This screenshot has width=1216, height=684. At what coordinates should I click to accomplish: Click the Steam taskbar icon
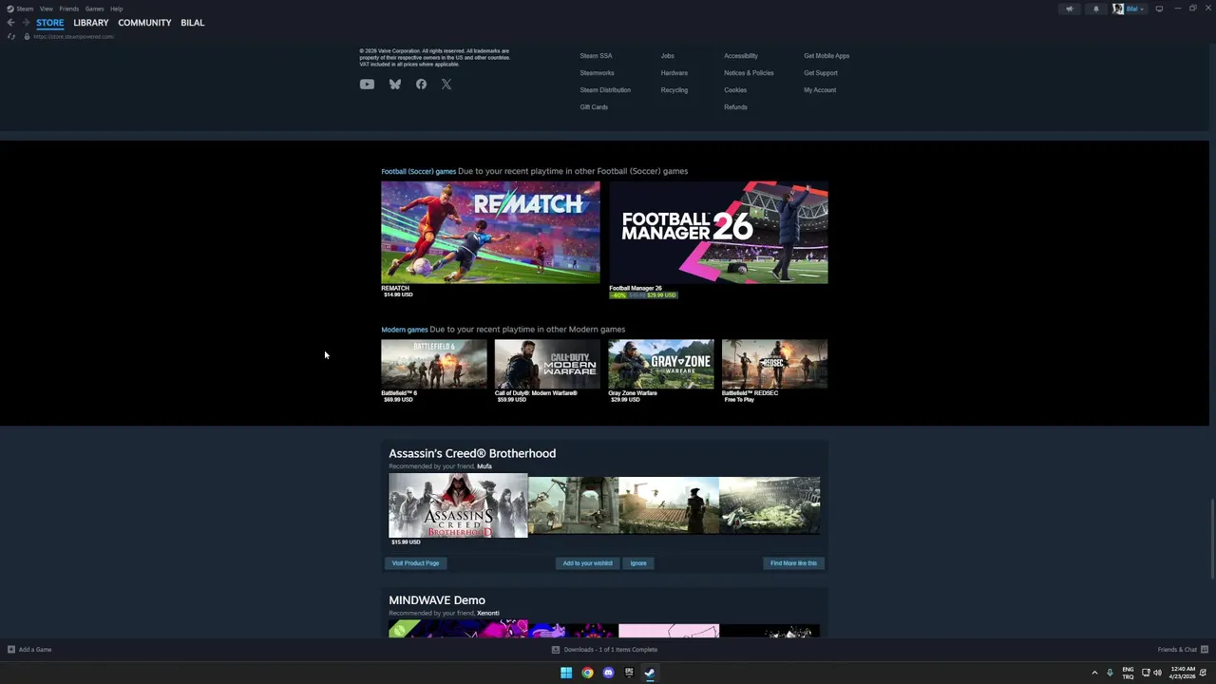click(650, 673)
